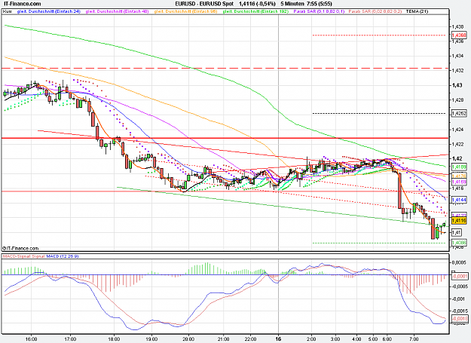This screenshot has height=343, width=471.
Task: Click the MACD -0,0001 value tag
Action: pos(460,276)
